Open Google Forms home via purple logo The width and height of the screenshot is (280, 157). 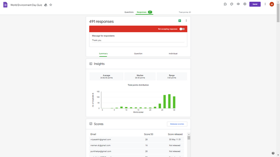click(x=5, y=5)
